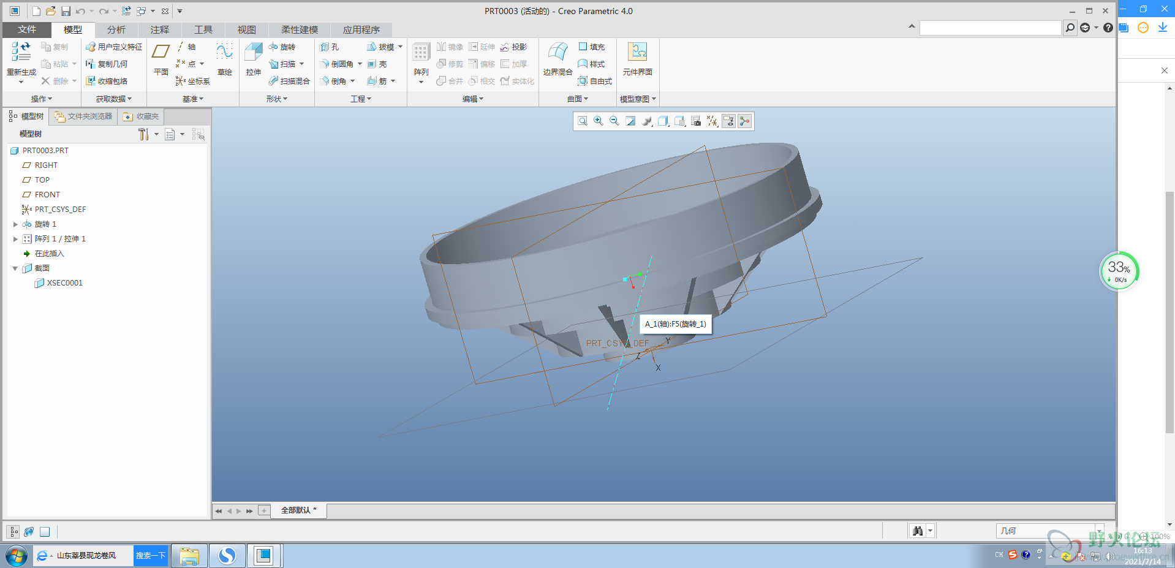Open file using the folder icon

(x=51, y=11)
